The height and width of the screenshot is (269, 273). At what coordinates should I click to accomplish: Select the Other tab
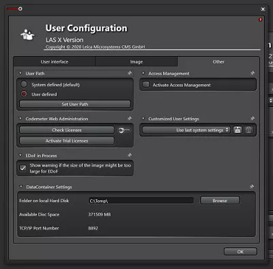tap(218, 61)
